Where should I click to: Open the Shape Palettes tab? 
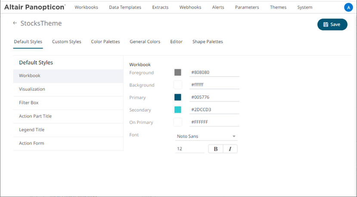click(x=208, y=42)
